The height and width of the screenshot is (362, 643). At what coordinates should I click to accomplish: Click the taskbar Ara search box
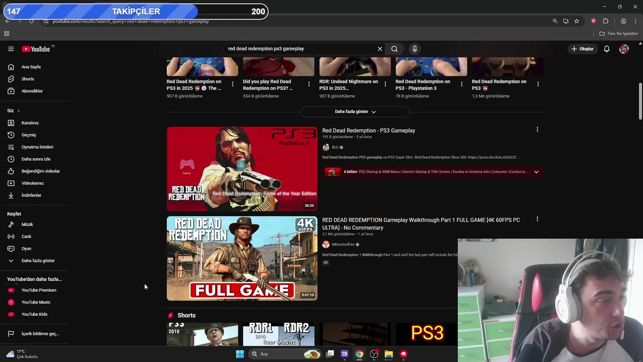point(285,354)
